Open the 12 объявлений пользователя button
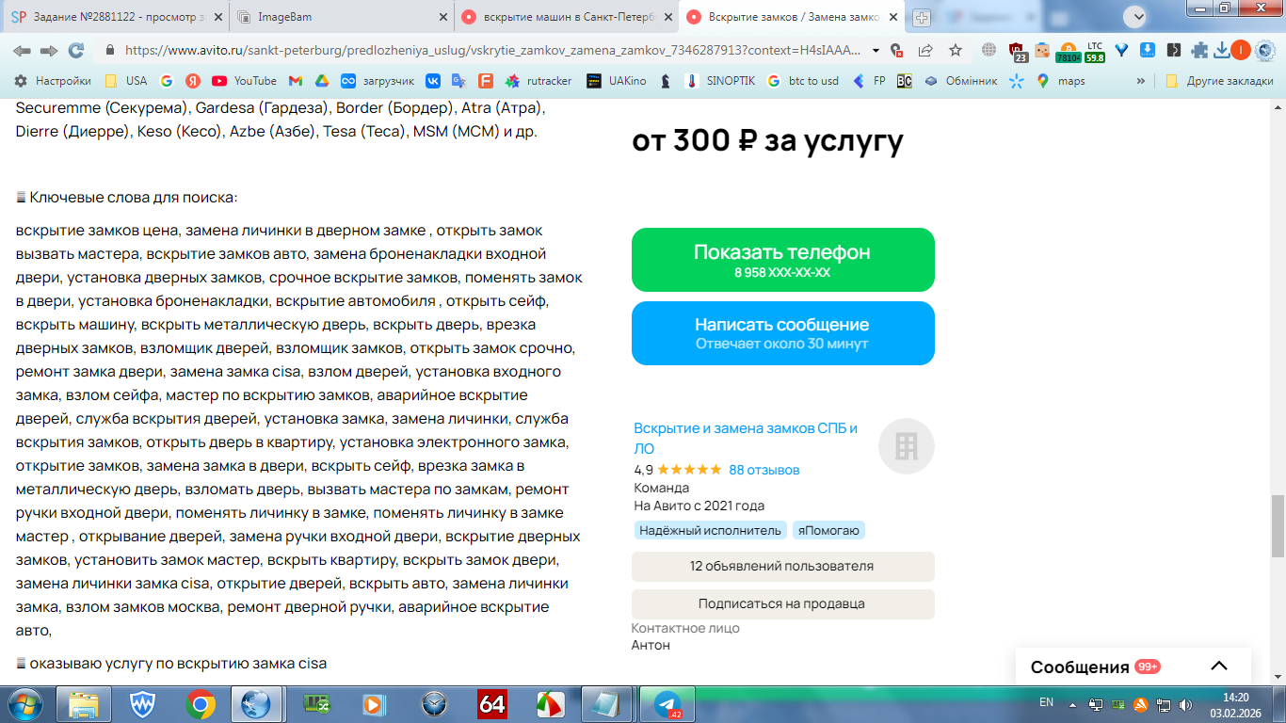Viewport: 1286px width, 723px height. [x=783, y=567]
